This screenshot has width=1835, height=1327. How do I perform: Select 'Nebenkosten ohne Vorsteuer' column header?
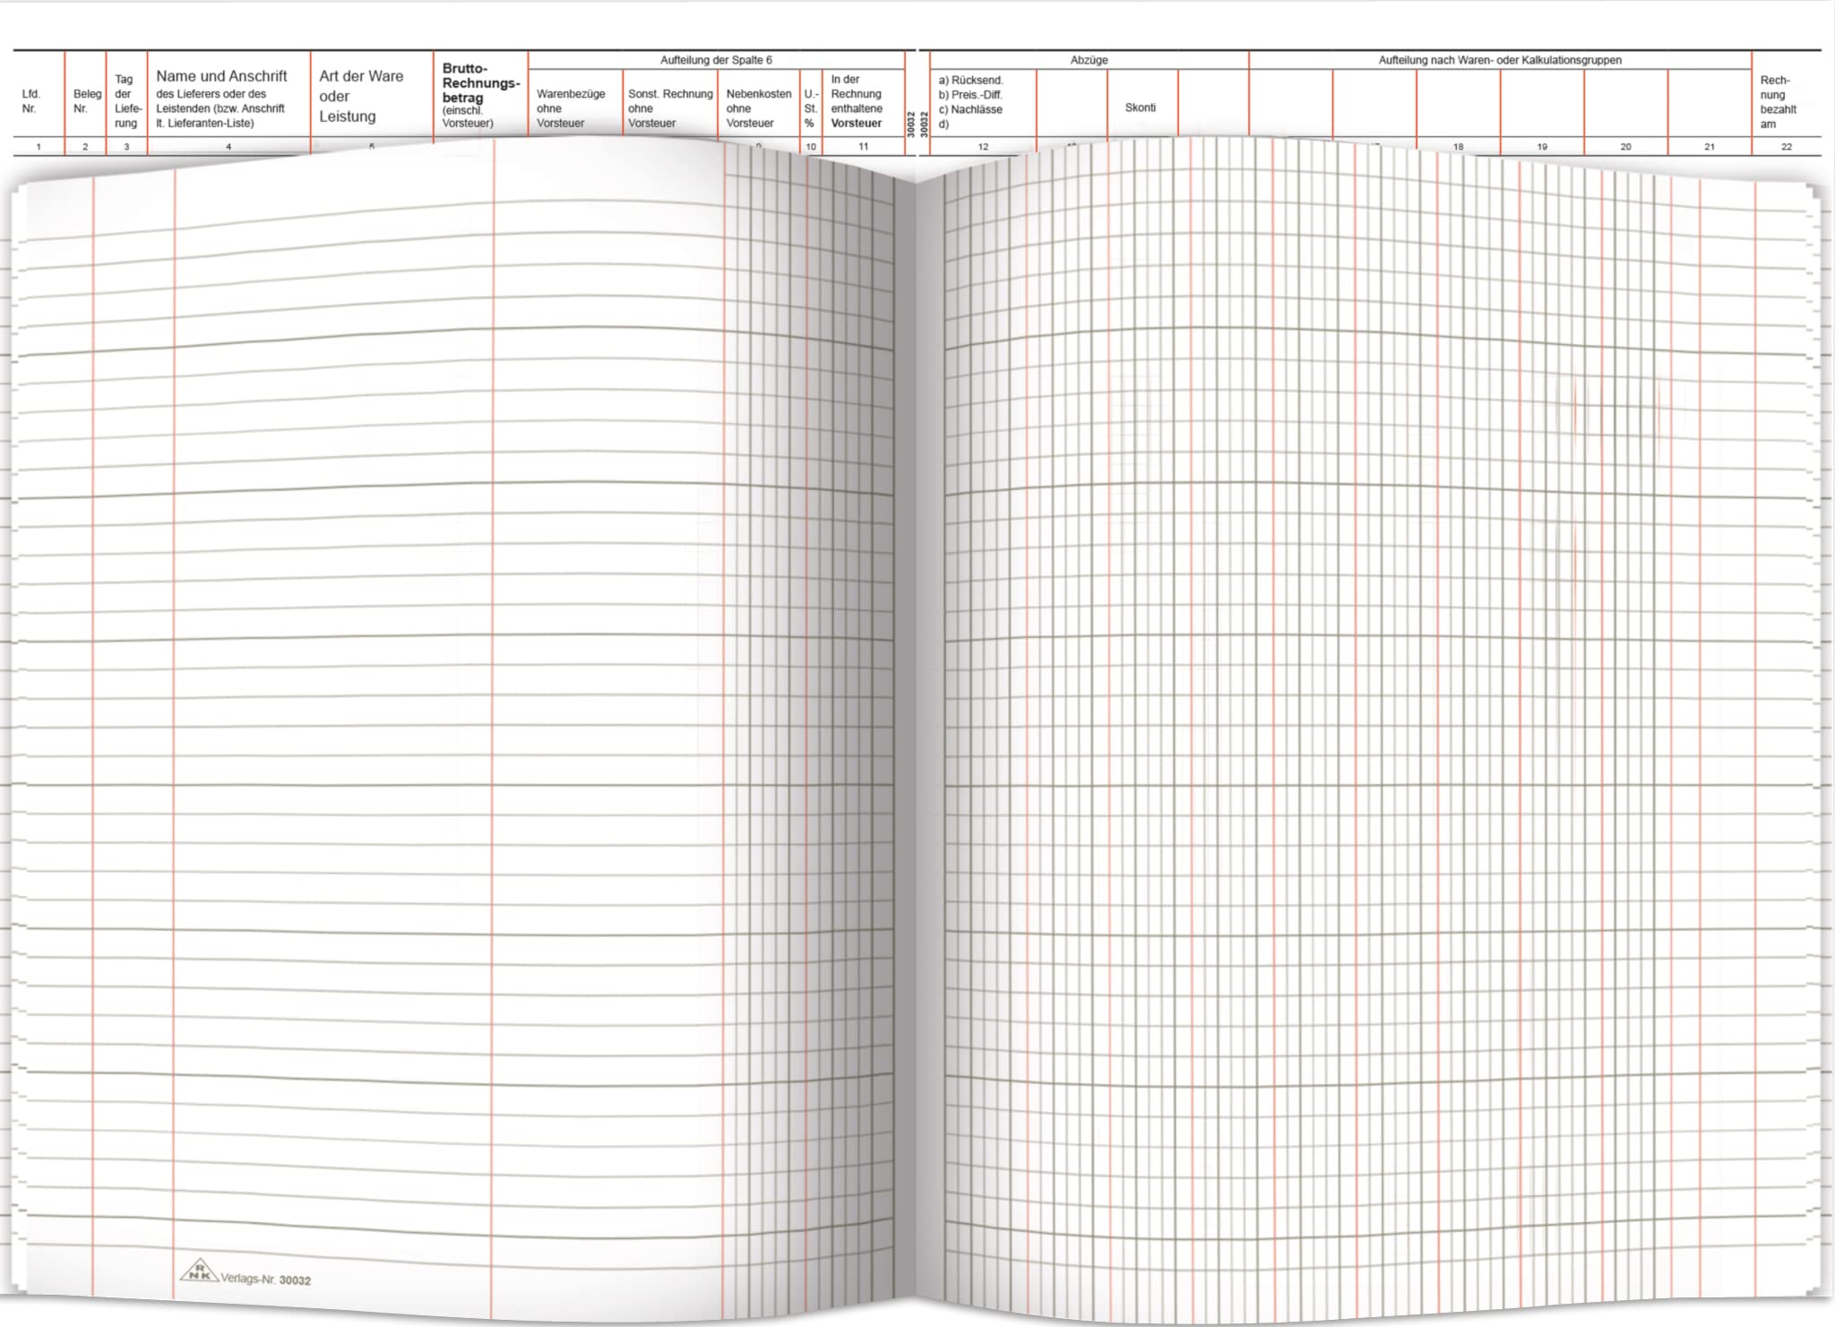tap(759, 108)
